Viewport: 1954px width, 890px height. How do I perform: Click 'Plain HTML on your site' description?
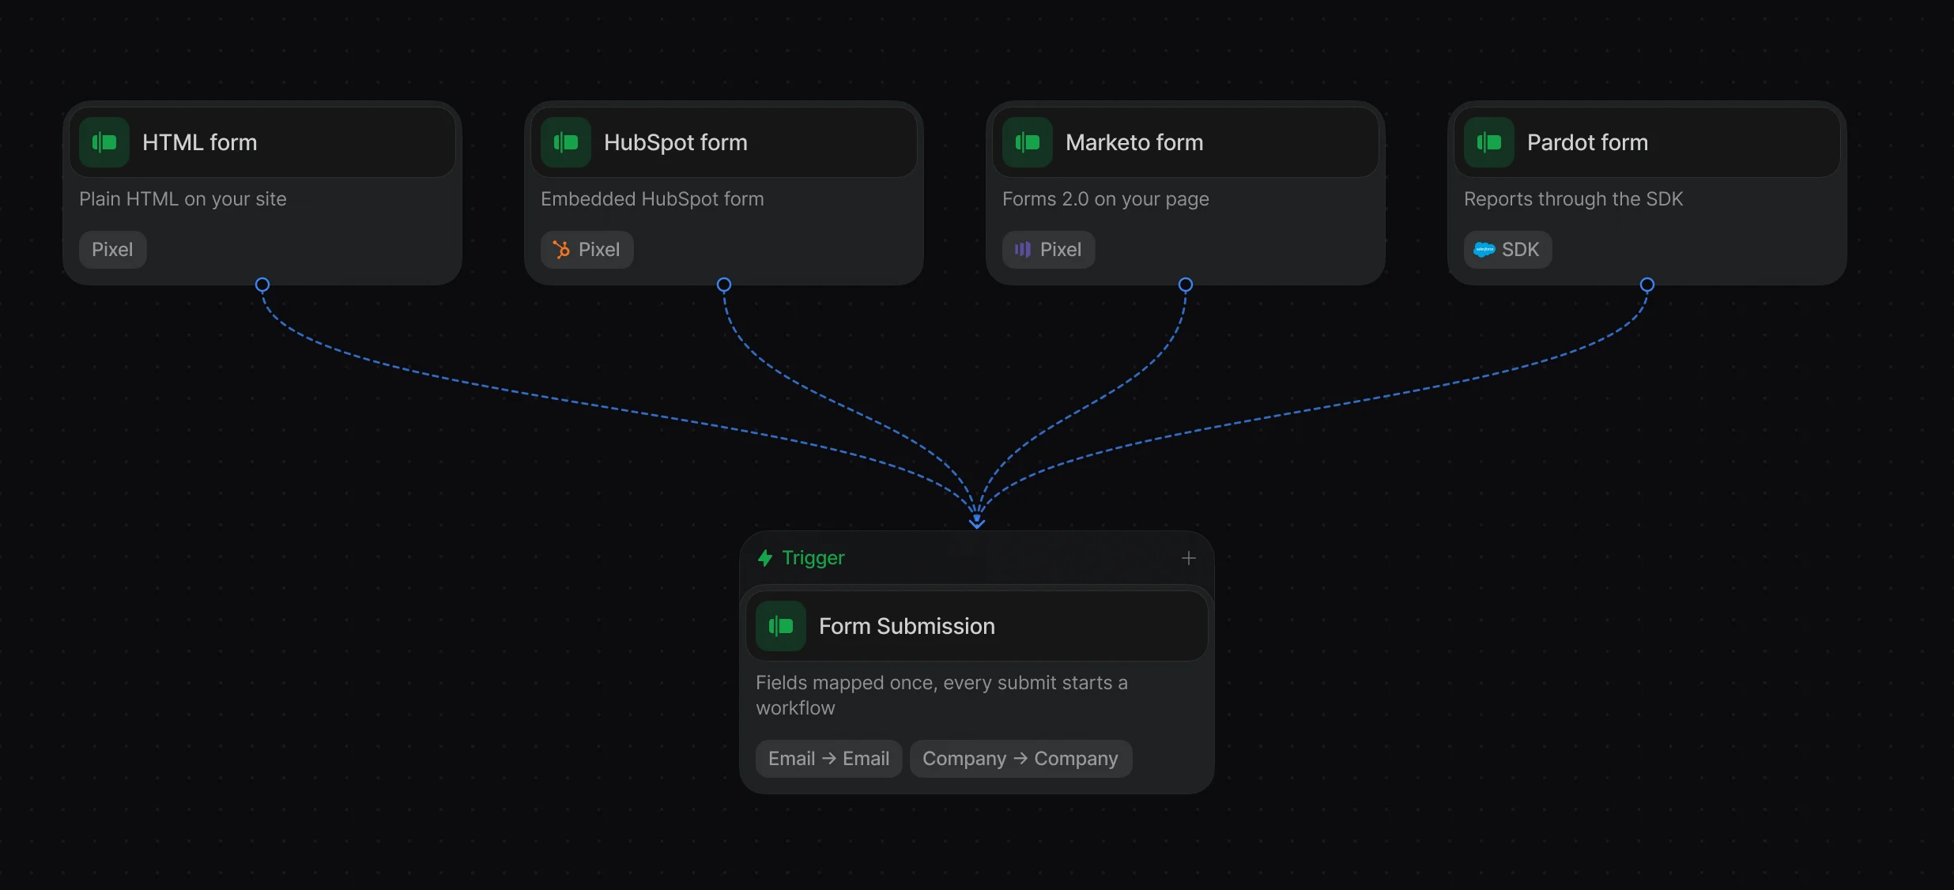tap(183, 199)
